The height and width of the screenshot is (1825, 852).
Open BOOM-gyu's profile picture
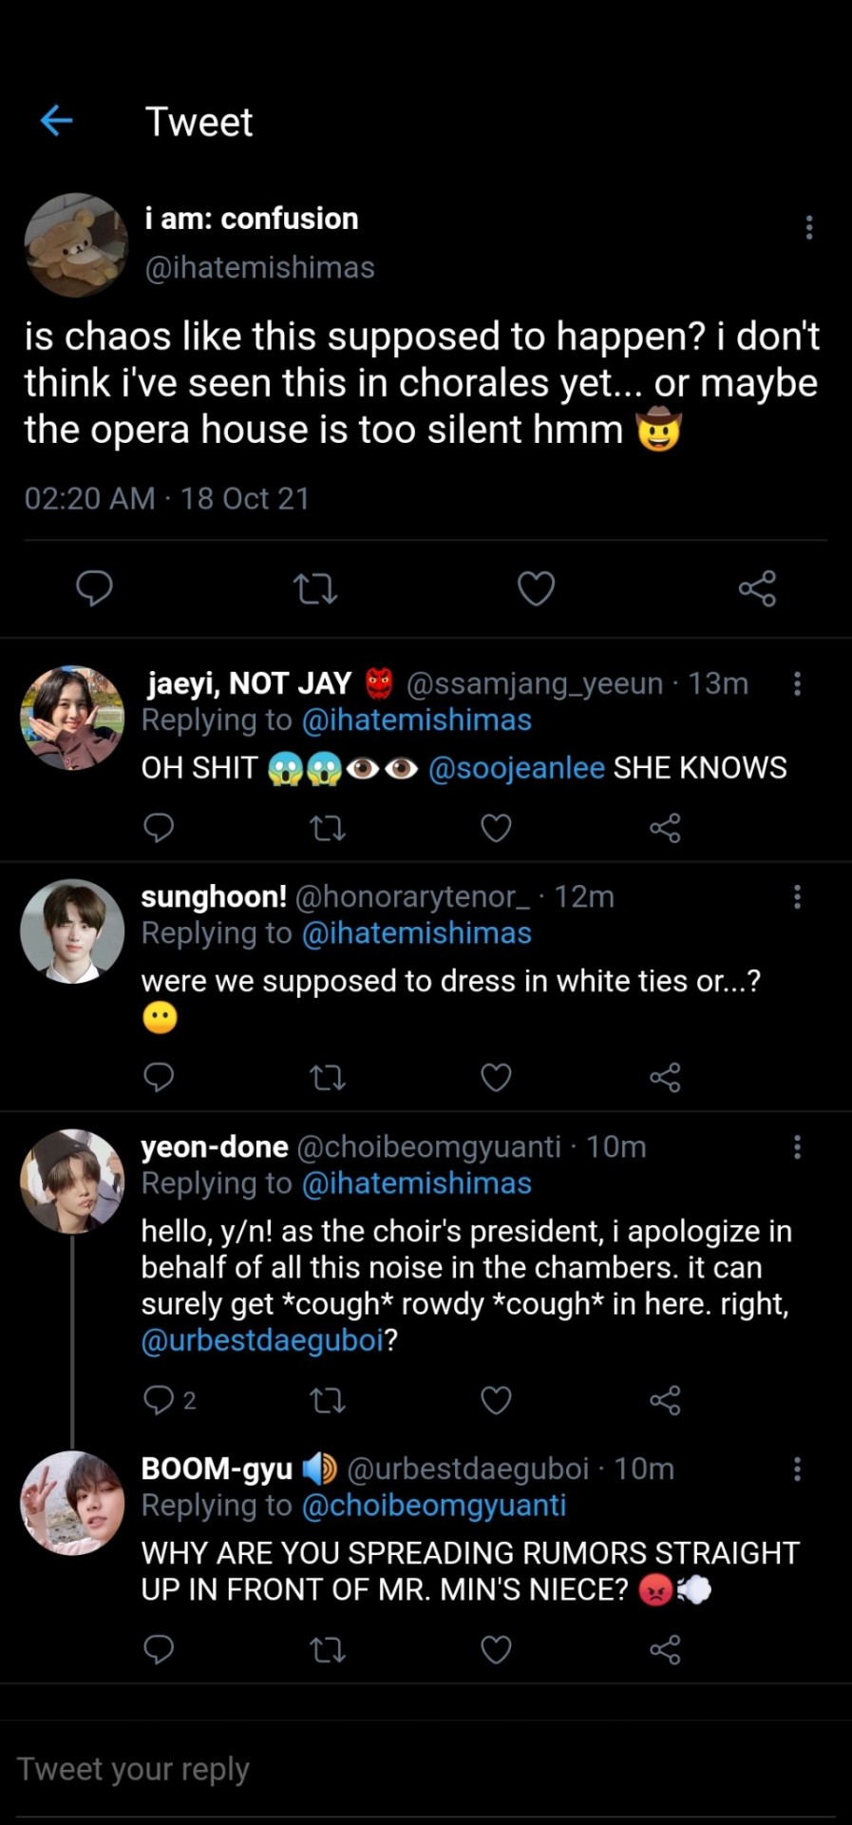pos(72,1503)
